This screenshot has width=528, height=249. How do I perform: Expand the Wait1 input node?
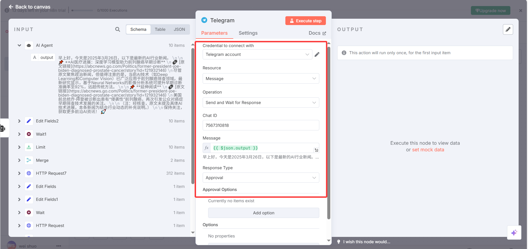tap(19, 134)
